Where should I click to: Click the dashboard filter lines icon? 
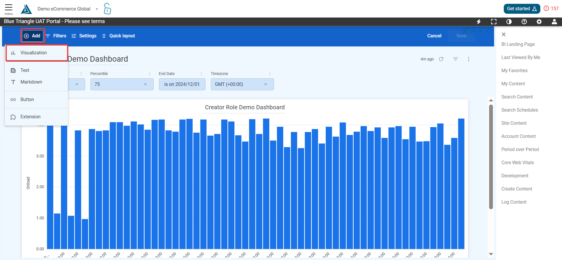click(455, 59)
